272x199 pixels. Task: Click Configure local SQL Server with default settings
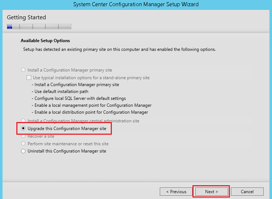tap(80, 98)
